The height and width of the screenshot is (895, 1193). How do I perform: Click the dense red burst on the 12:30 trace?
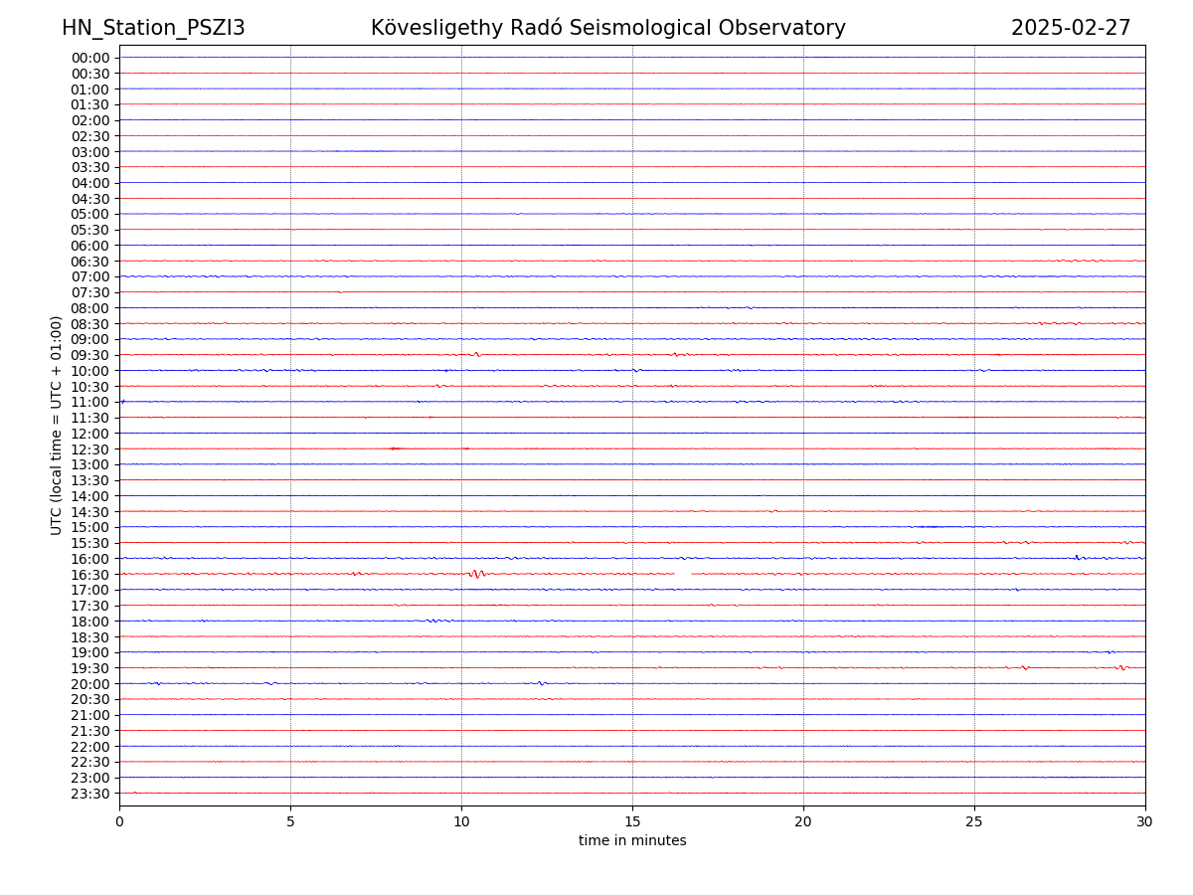(395, 448)
